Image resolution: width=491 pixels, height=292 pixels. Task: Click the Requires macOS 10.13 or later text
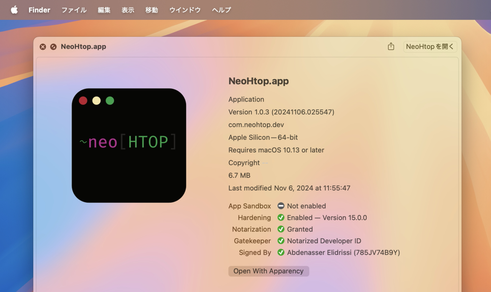(276, 150)
